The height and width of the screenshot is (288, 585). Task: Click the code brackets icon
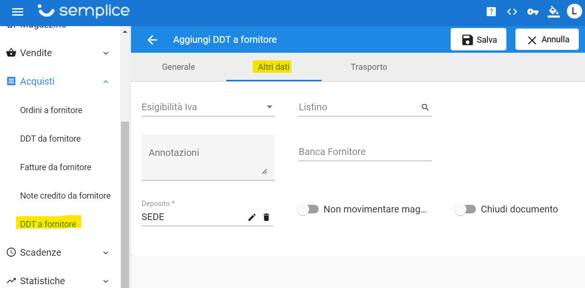tap(512, 12)
